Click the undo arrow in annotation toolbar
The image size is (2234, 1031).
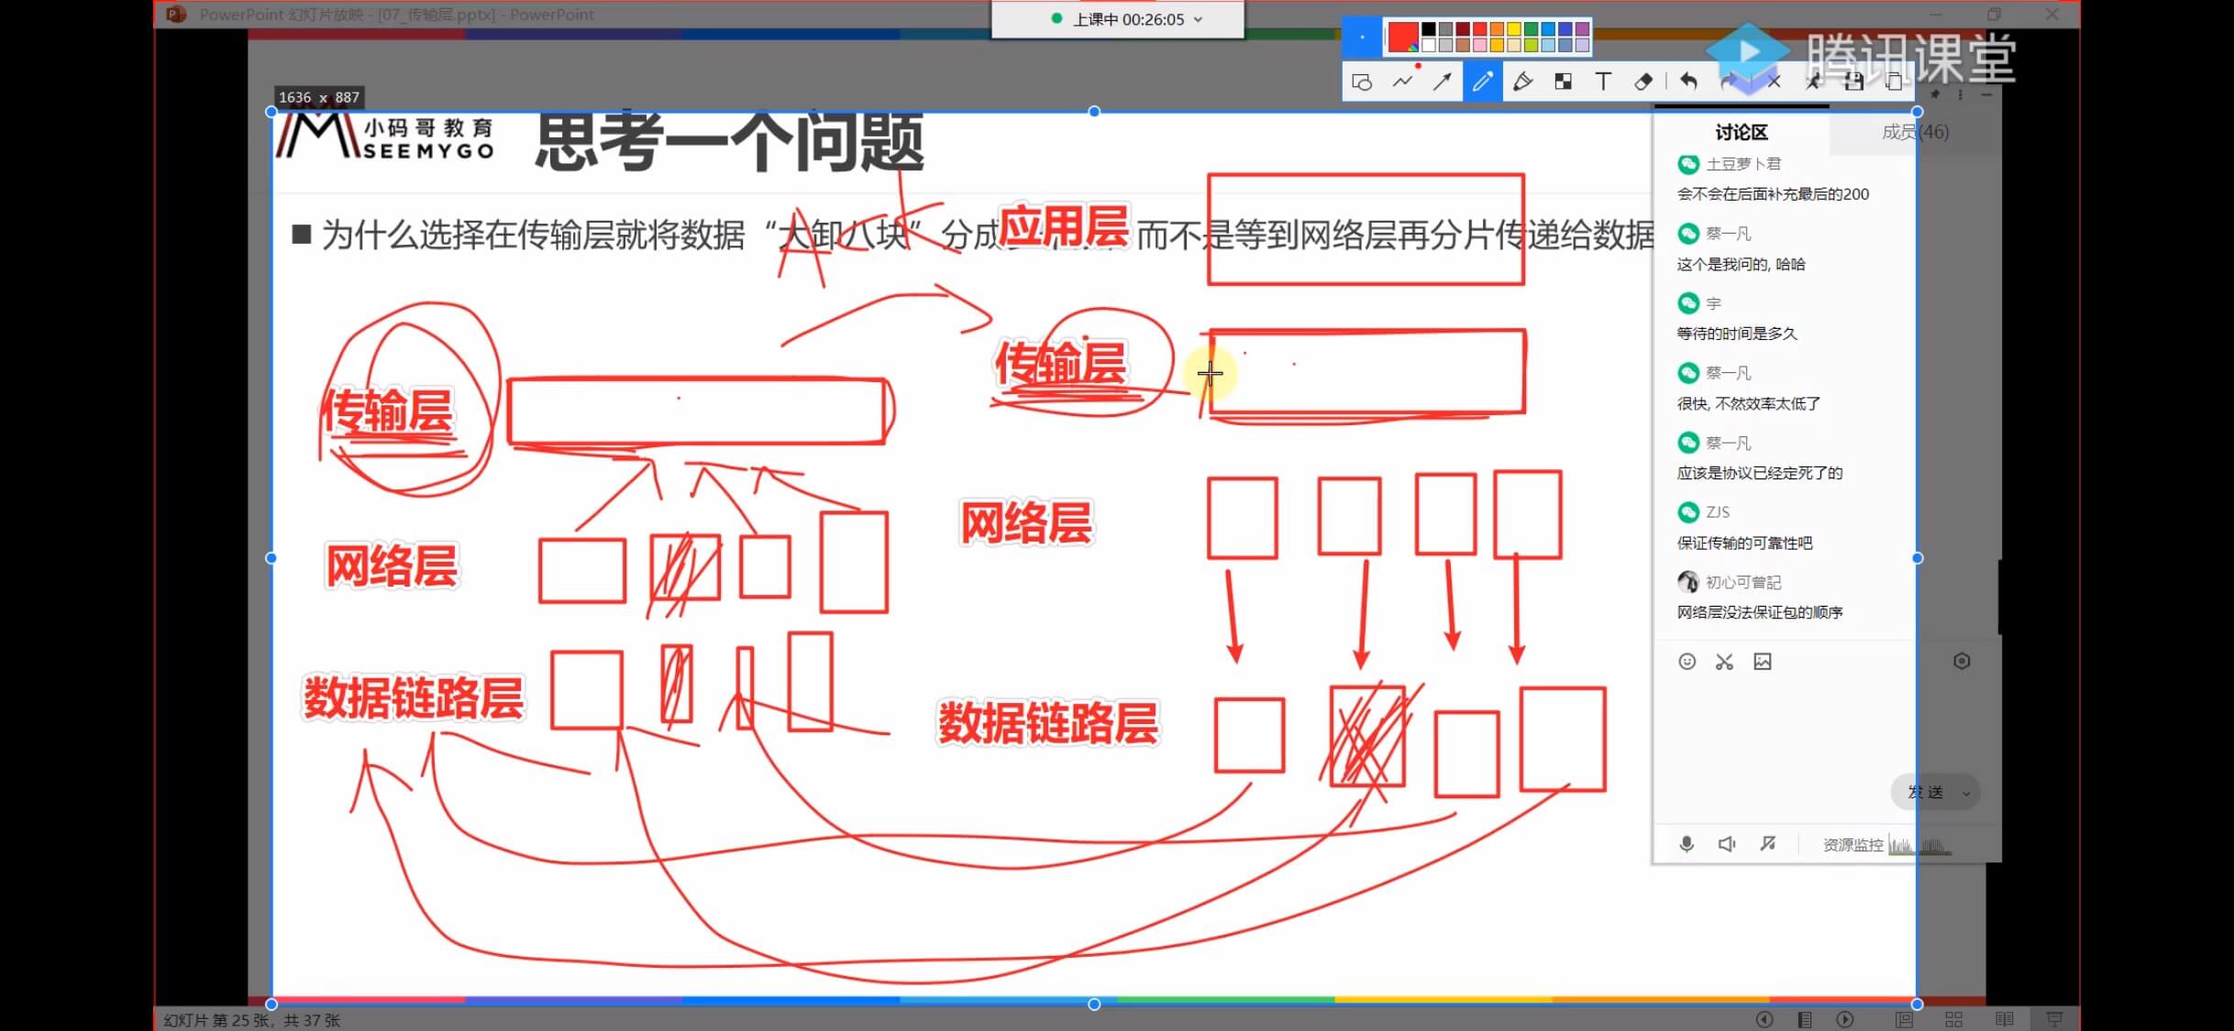click(1688, 82)
